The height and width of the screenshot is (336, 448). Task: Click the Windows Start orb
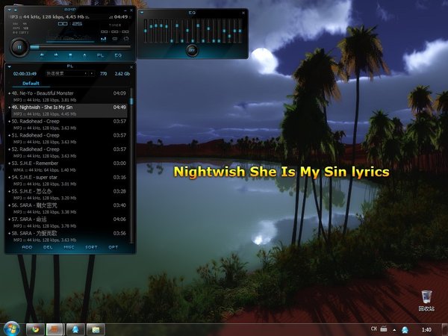click(11, 329)
